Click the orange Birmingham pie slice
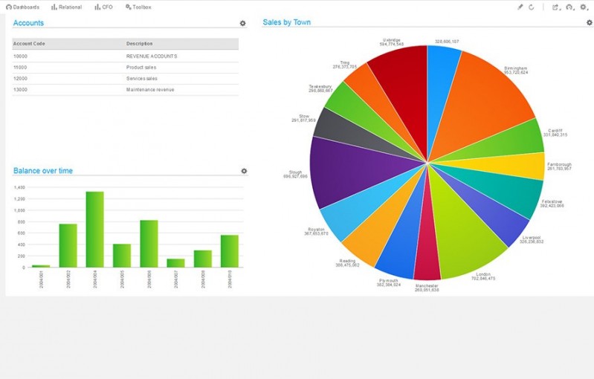Viewport: 594px width, 379px height. (x=483, y=97)
